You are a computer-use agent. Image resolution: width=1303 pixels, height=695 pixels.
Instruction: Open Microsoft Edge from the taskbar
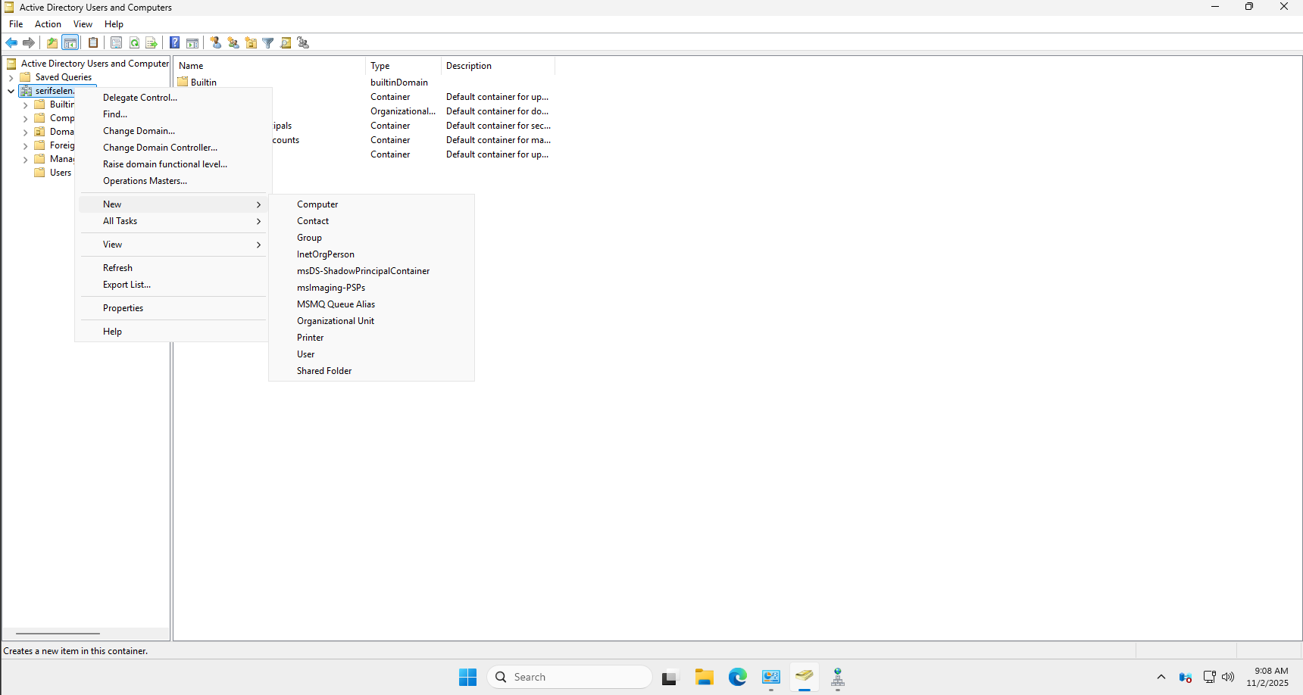737,677
